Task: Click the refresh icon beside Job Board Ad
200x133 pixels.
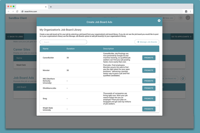Action: (x=183, y=78)
